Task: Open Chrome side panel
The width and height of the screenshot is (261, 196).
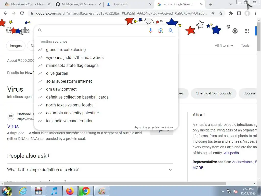Action: click(x=239, y=13)
